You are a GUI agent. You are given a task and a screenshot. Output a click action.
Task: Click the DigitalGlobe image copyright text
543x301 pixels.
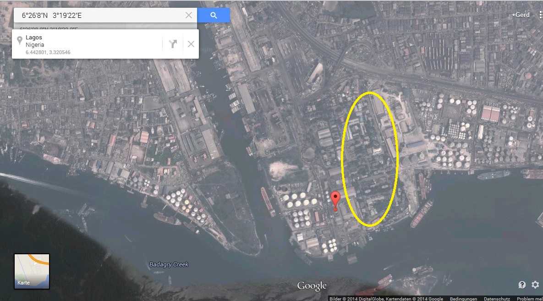386,299
